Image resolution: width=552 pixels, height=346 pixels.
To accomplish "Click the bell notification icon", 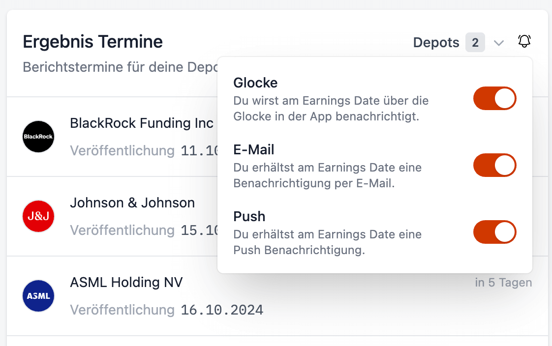I will point(524,42).
